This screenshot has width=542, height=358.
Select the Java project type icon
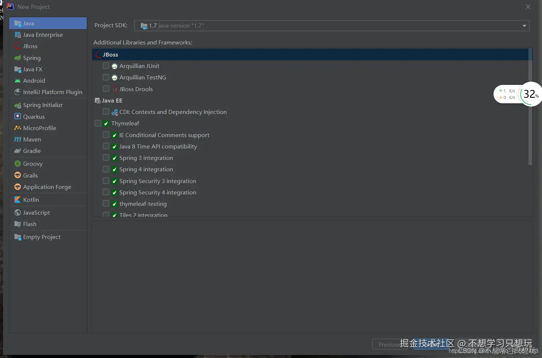point(18,24)
